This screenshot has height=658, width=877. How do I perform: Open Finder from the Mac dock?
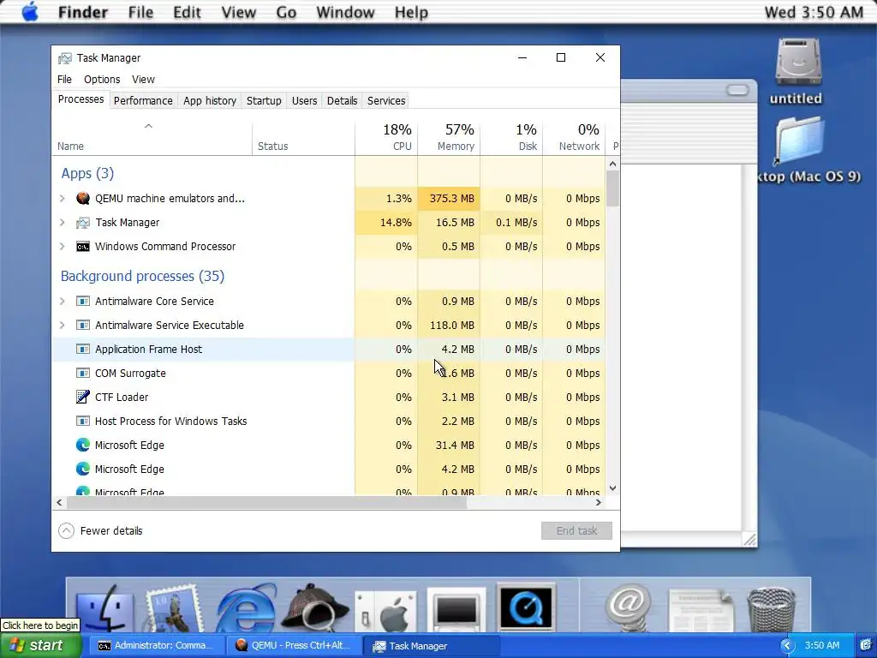[x=104, y=609]
